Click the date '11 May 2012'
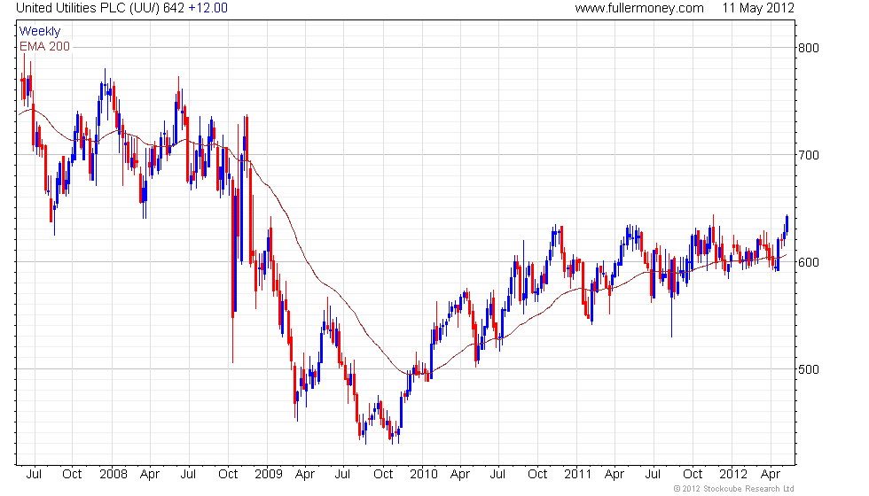 point(758,8)
